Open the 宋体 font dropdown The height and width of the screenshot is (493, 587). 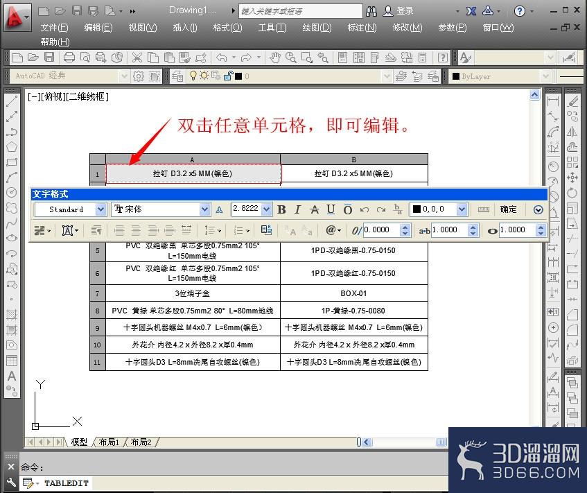(x=204, y=209)
